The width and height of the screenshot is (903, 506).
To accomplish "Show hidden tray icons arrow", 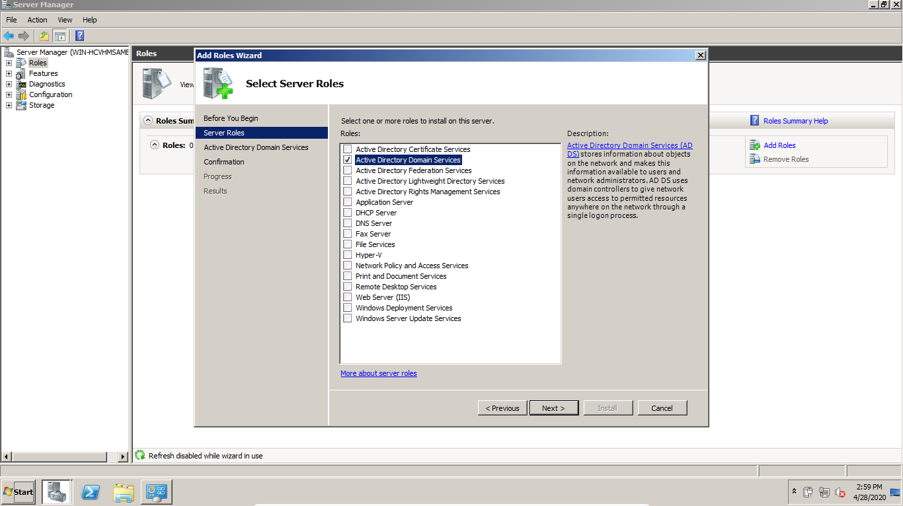I will click(794, 492).
